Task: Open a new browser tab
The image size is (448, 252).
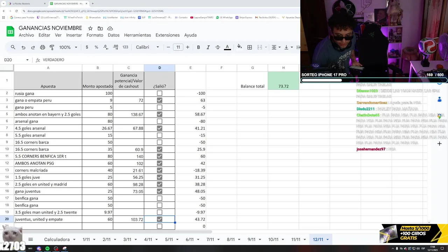Action: [92, 3]
